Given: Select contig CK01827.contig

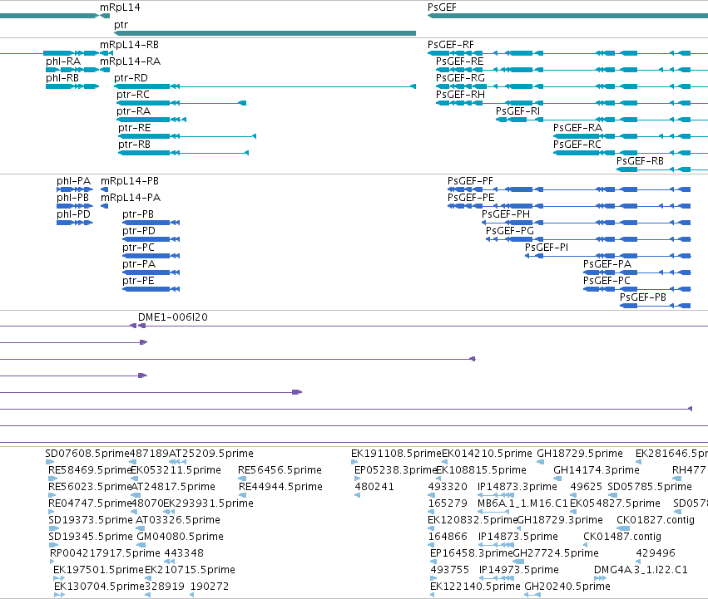Looking at the screenshot, I should pyautogui.click(x=623, y=528).
